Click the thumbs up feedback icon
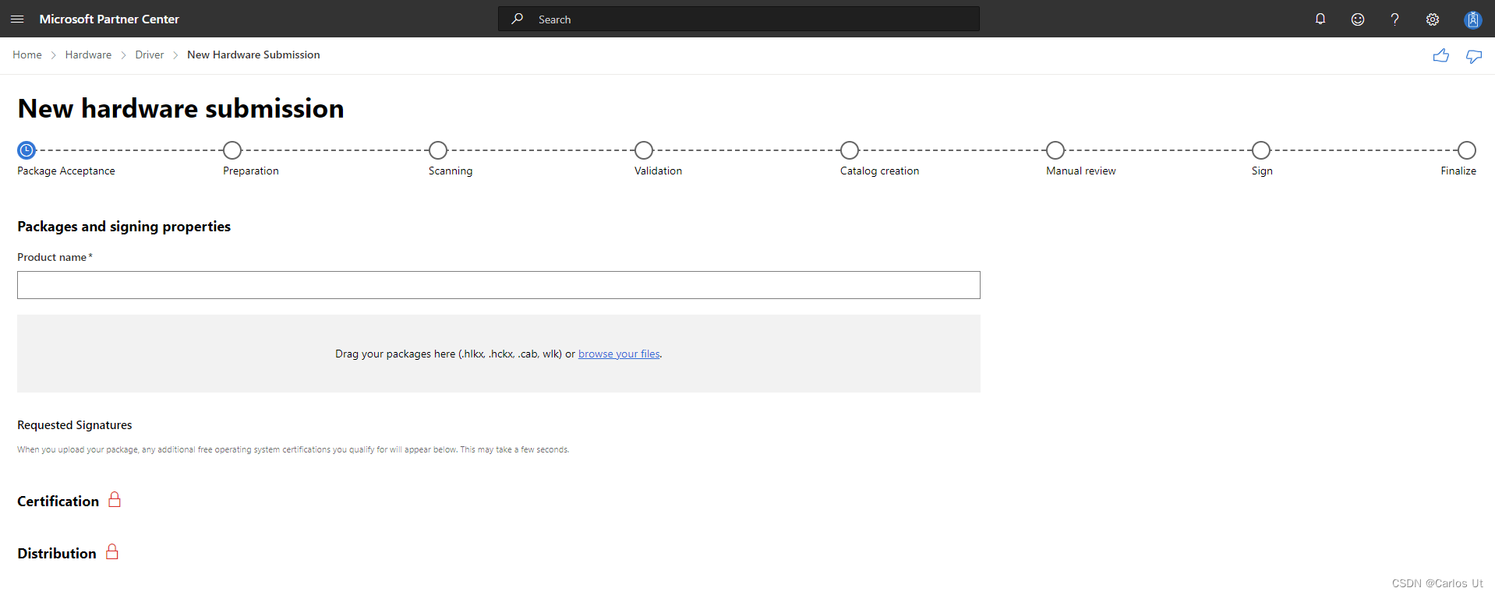 tap(1441, 55)
